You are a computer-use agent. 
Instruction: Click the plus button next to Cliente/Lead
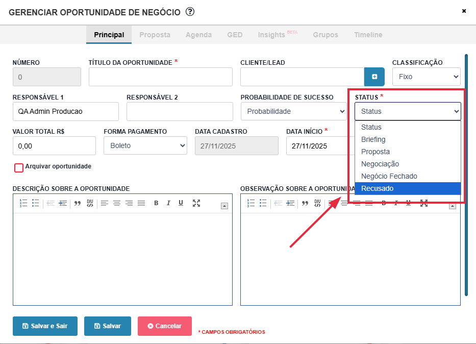[374, 77]
